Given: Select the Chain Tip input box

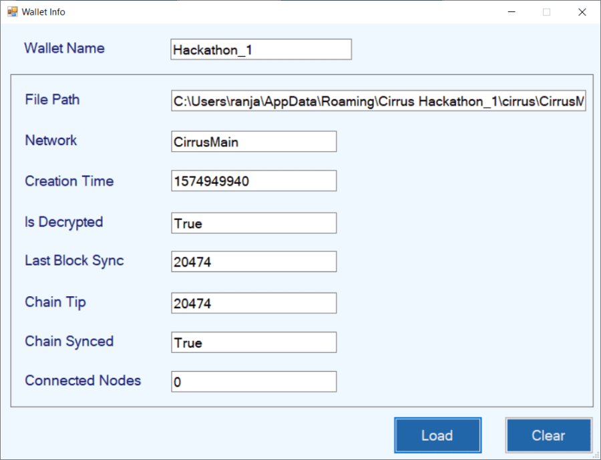Looking at the screenshot, I should (254, 303).
